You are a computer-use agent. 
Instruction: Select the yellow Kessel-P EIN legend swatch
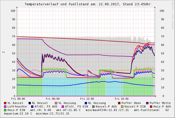123,106
